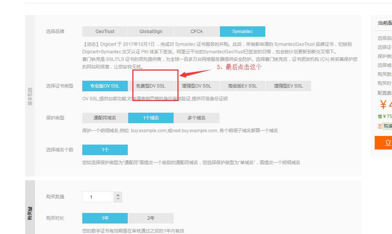This screenshot has width=392, height=234.
Task: Select the Symantec brand button
Action: pos(242,32)
